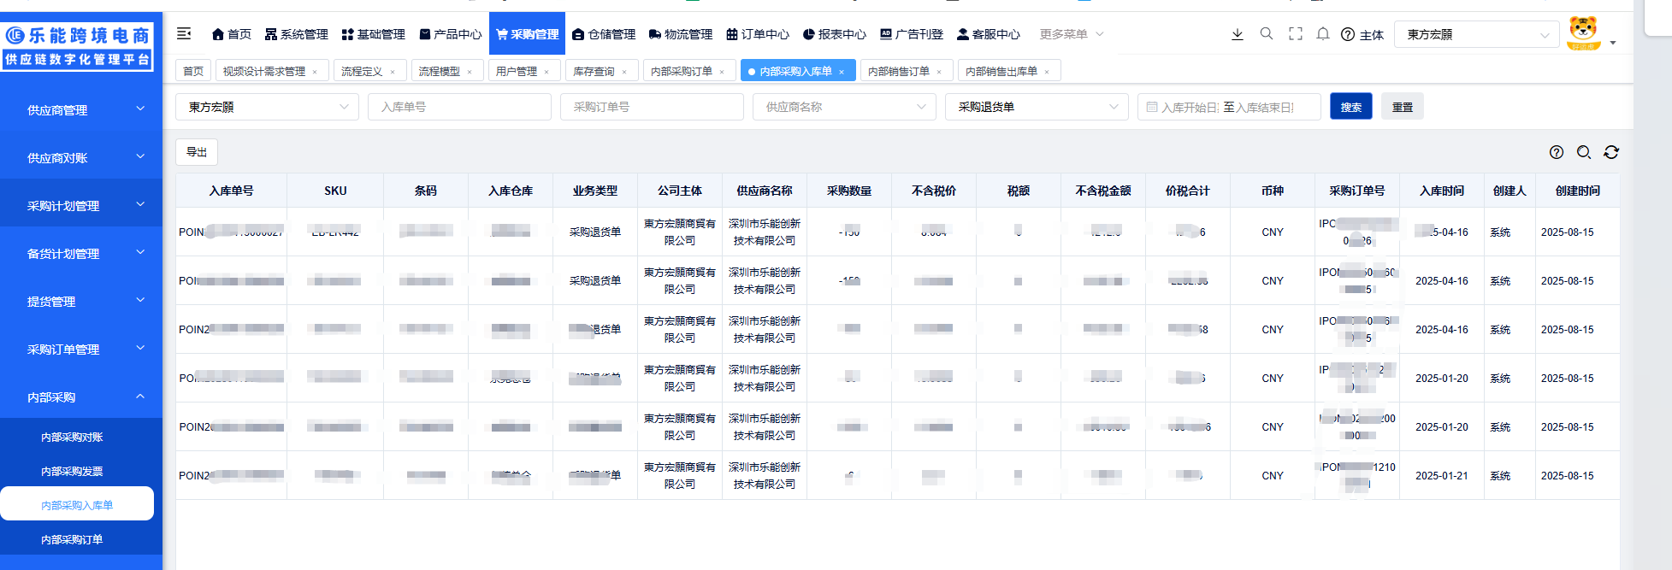Open the notification bell
The width and height of the screenshot is (1672, 570).
[x=1323, y=34]
